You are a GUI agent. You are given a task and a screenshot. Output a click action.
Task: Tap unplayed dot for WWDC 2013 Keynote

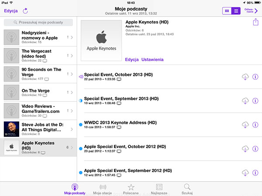80,125
